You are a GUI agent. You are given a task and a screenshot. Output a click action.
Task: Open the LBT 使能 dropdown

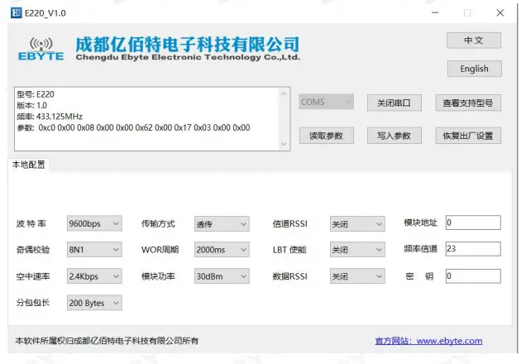[x=357, y=250]
